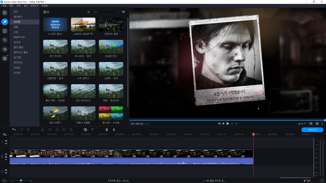Click the zoom-in large mountain icon
The width and height of the screenshot is (326, 183).
(31, 181)
